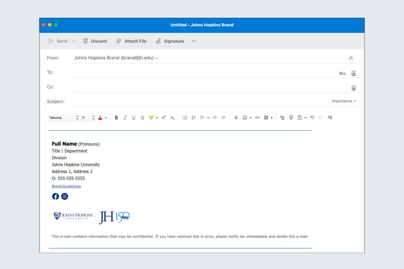Open the address book for To field
The width and height of the screenshot is (404, 269).
[354, 74]
